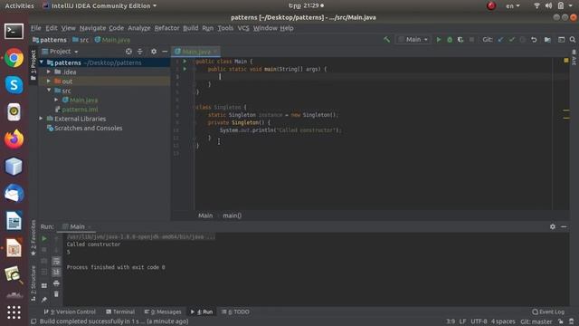The width and height of the screenshot is (579, 326).
Task: Expand the .idea folder
Action: [49, 72]
